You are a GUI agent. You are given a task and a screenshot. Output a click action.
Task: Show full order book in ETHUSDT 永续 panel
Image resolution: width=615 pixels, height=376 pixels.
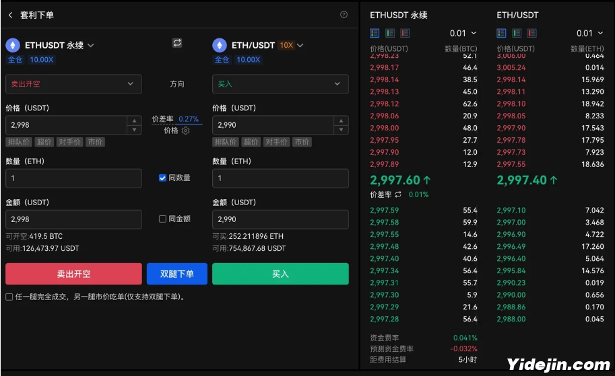tap(375, 33)
